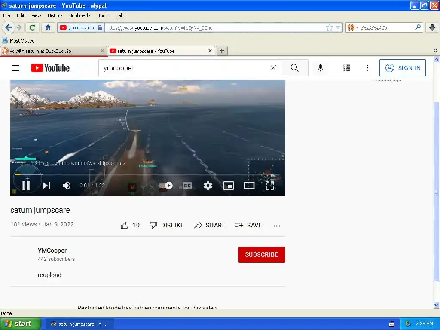Click the video progress bar

pos(148,174)
